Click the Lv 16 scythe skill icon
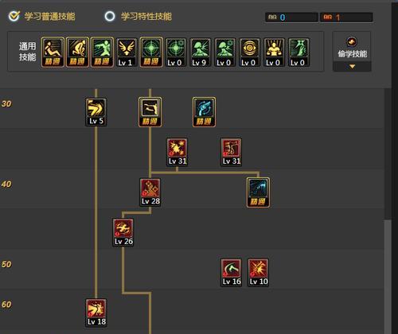This screenshot has height=334, width=398. pyautogui.click(x=231, y=273)
